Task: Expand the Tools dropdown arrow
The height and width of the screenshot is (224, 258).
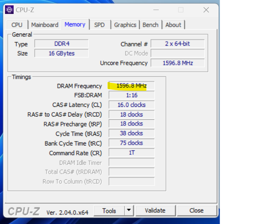Action: coord(129,210)
